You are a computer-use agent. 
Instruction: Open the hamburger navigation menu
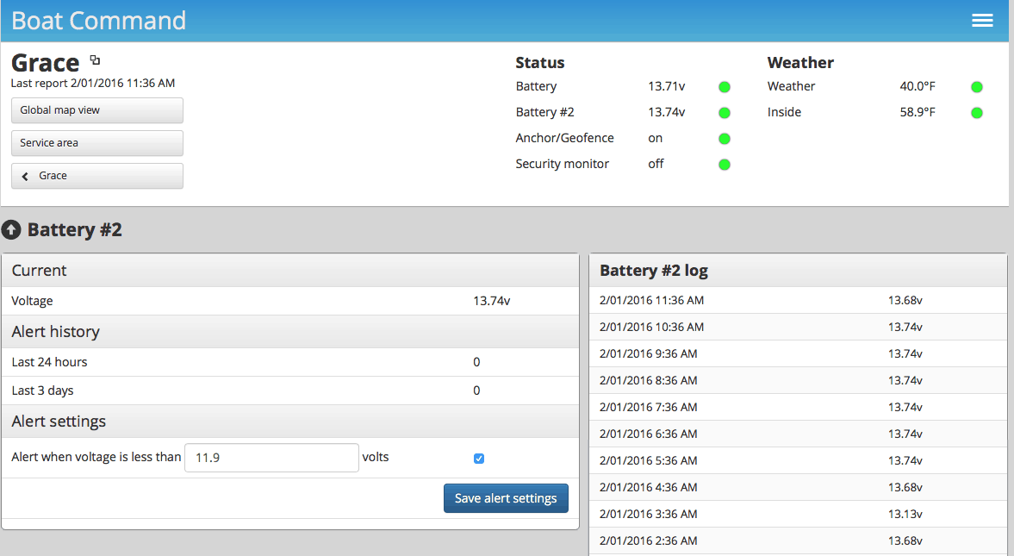[x=982, y=20]
